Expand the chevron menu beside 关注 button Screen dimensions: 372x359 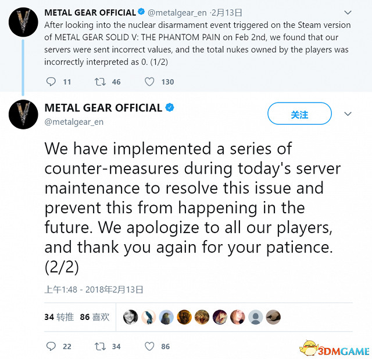point(348,114)
